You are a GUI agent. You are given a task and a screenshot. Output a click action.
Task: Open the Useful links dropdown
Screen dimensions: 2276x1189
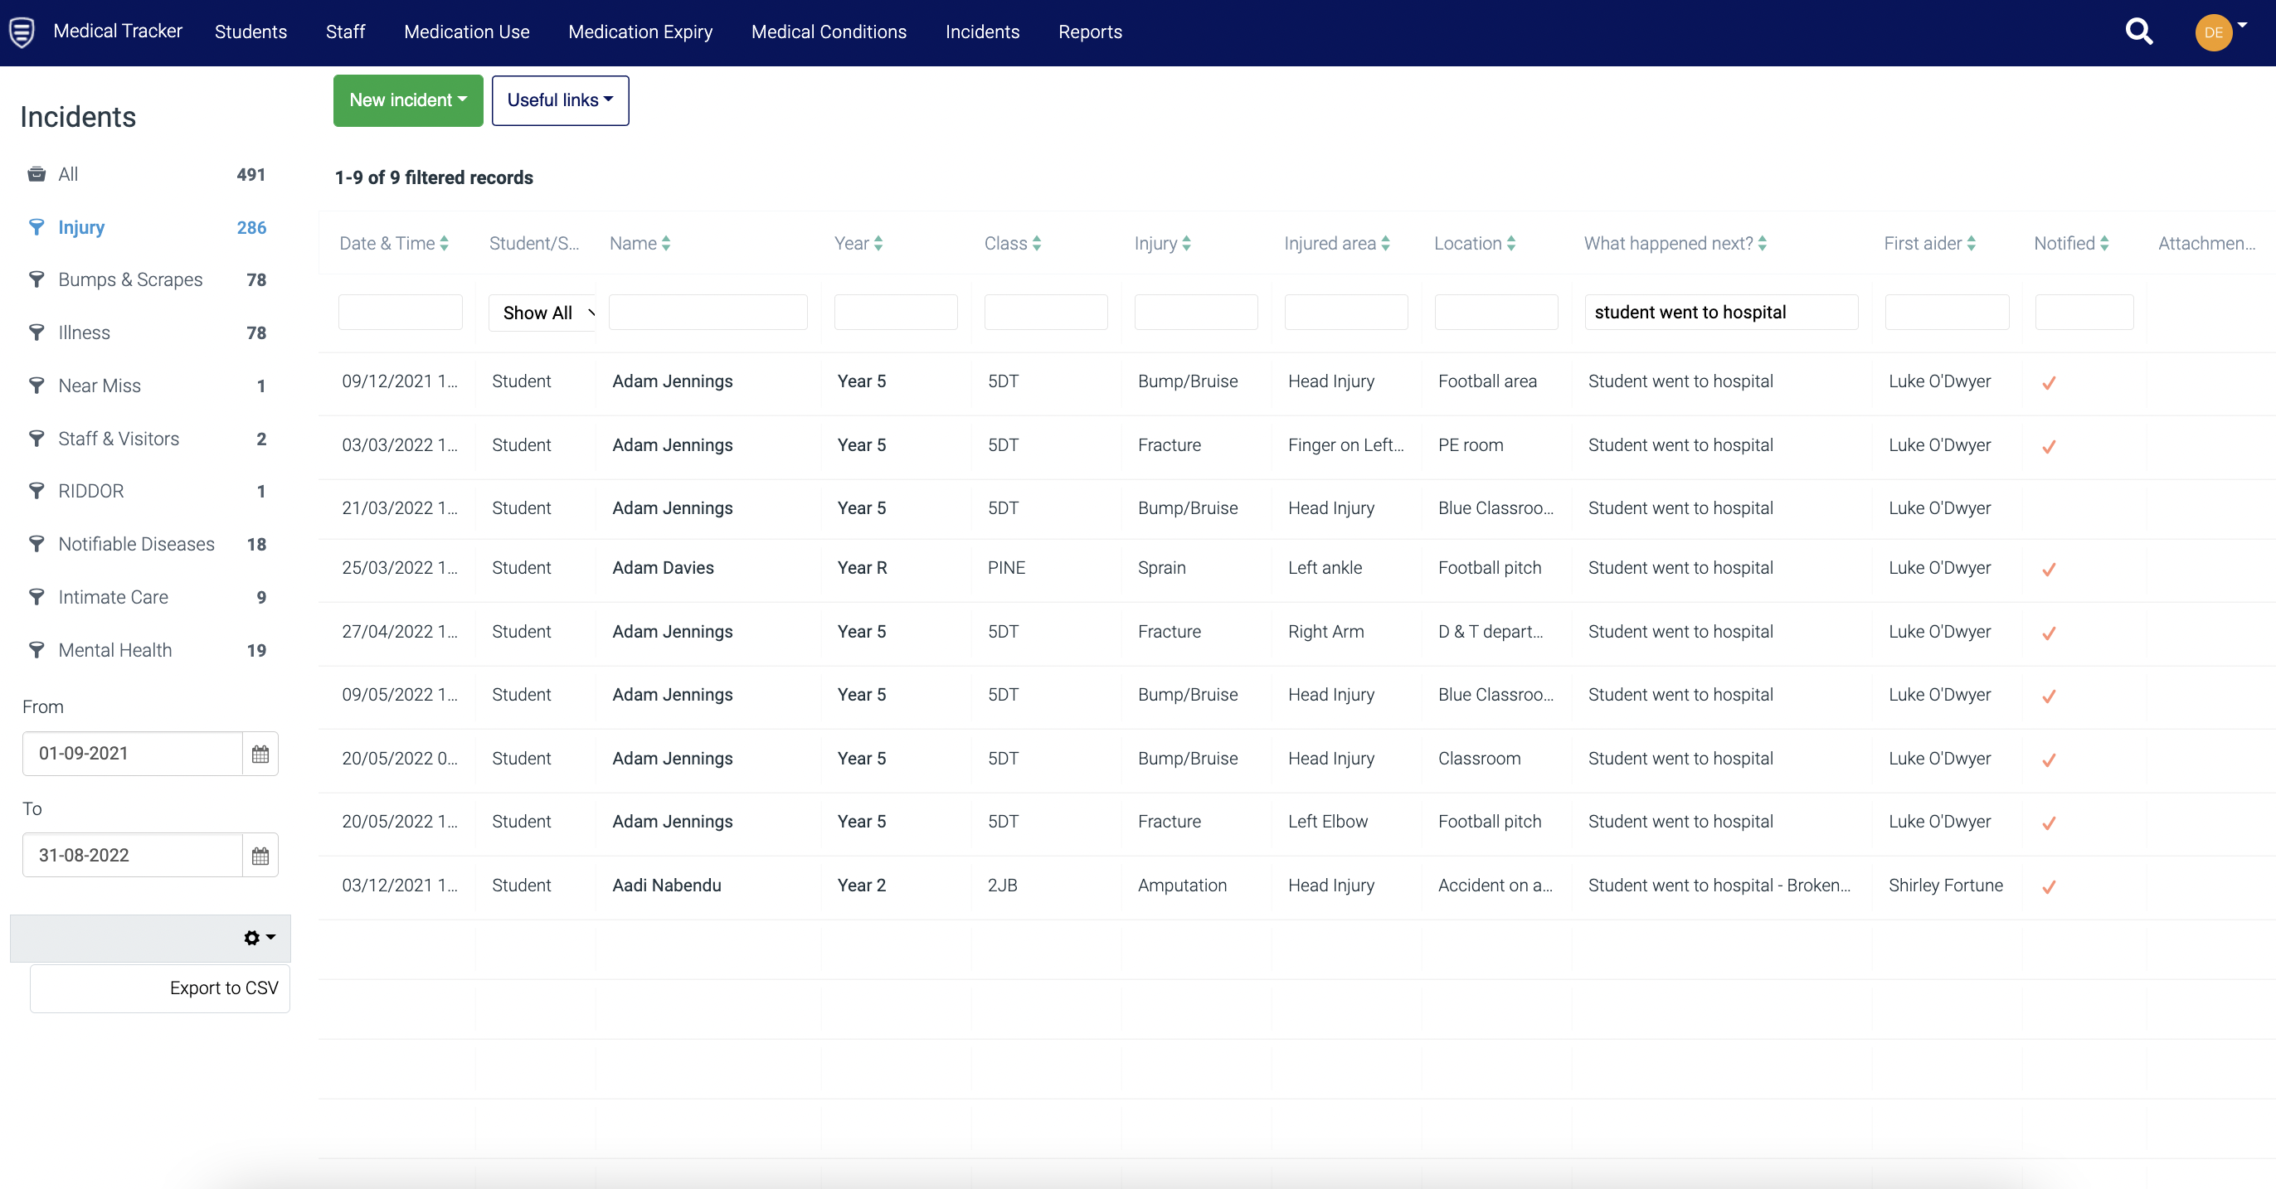[x=560, y=99]
